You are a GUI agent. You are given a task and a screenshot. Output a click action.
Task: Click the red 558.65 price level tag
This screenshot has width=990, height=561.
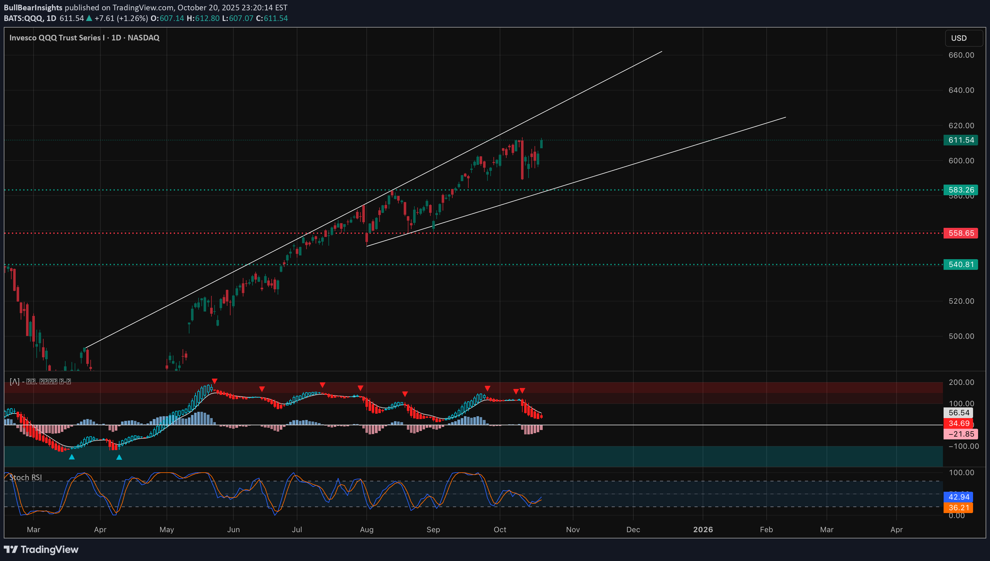click(x=960, y=233)
